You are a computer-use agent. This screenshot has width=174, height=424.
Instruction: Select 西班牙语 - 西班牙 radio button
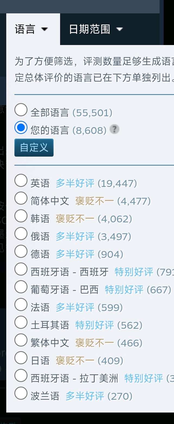(x=21, y=269)
